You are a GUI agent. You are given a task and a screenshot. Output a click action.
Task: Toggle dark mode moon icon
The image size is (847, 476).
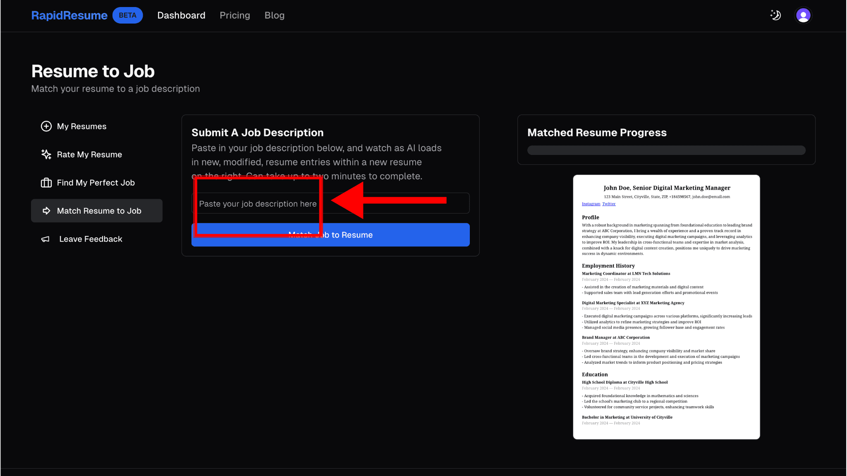775,15
